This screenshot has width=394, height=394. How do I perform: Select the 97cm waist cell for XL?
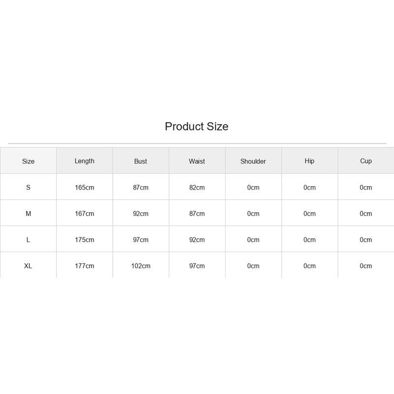point(197,265)
